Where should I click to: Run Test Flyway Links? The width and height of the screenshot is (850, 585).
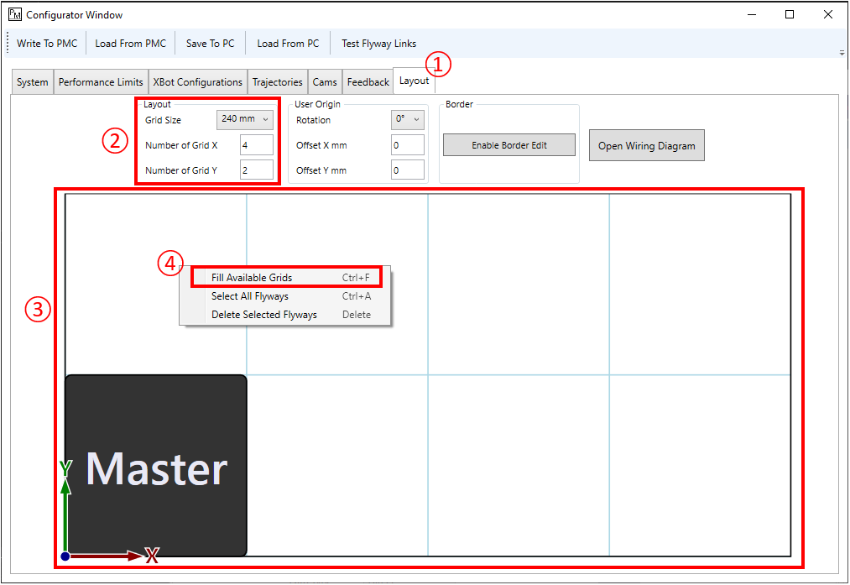378,44
